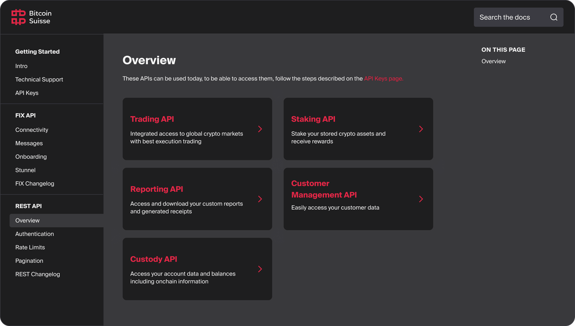
Task: Open Customer Management API via its arrow icon
Action: coord(421,199)
